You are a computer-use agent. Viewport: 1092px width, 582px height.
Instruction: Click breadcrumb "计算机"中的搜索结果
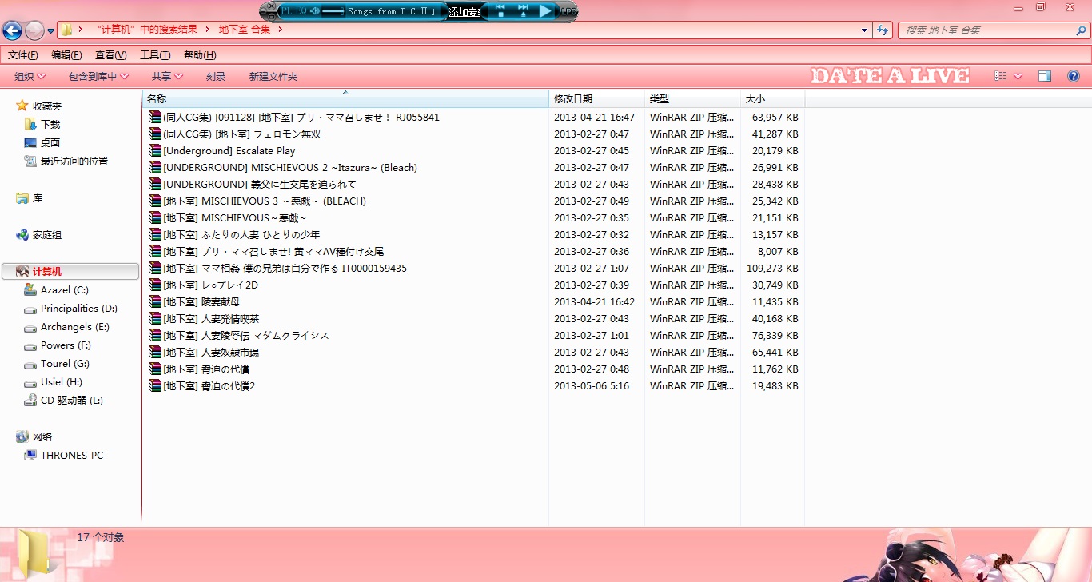(147, 30)
